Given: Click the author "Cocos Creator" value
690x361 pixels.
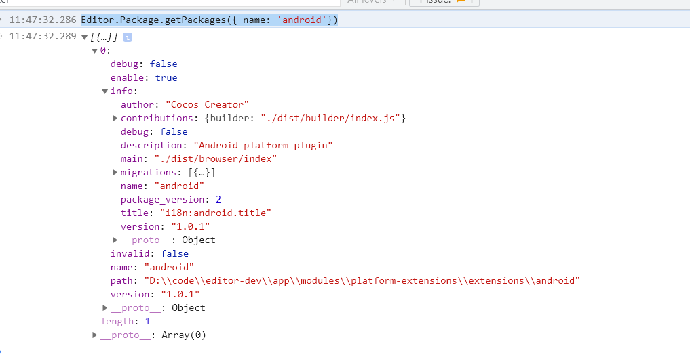Looking at the screenshot, I should click(x=207, y=104).
